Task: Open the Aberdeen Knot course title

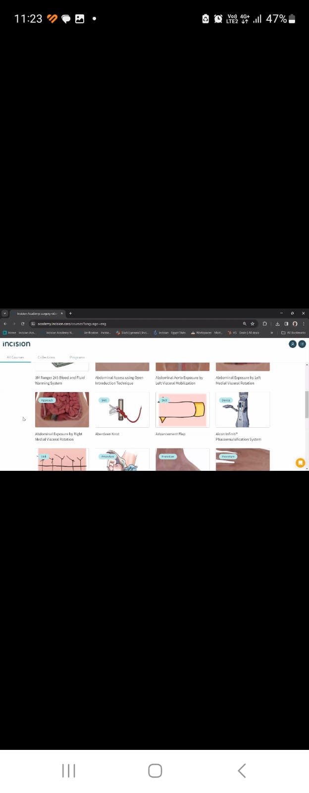Action: tap(107, 434)
